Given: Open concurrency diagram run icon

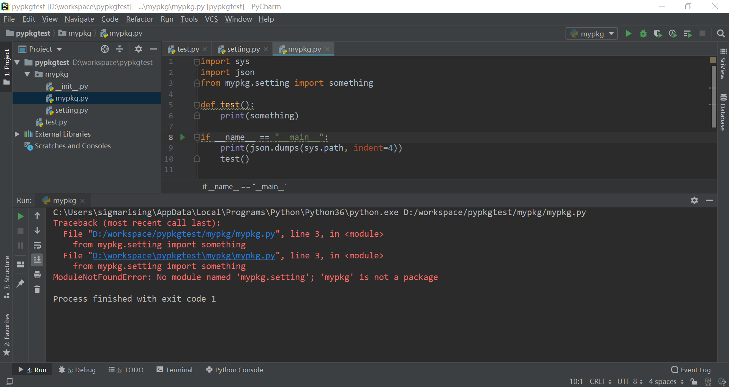Looking at the screenshot, I should [688, 34].
